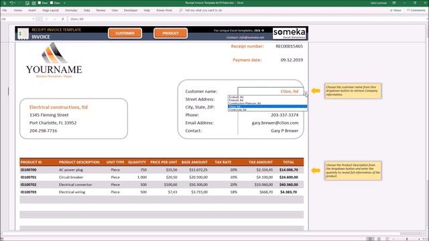Click the Customer name cell Ction, ltd
This screenshot has height=241, width=429.
pyautogui.click(x=271, y=91)
